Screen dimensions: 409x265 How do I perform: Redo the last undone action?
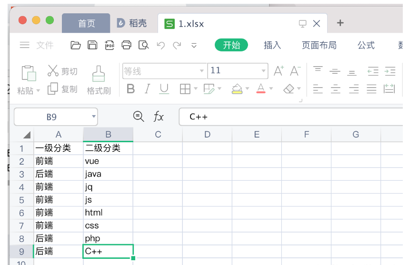177,46
